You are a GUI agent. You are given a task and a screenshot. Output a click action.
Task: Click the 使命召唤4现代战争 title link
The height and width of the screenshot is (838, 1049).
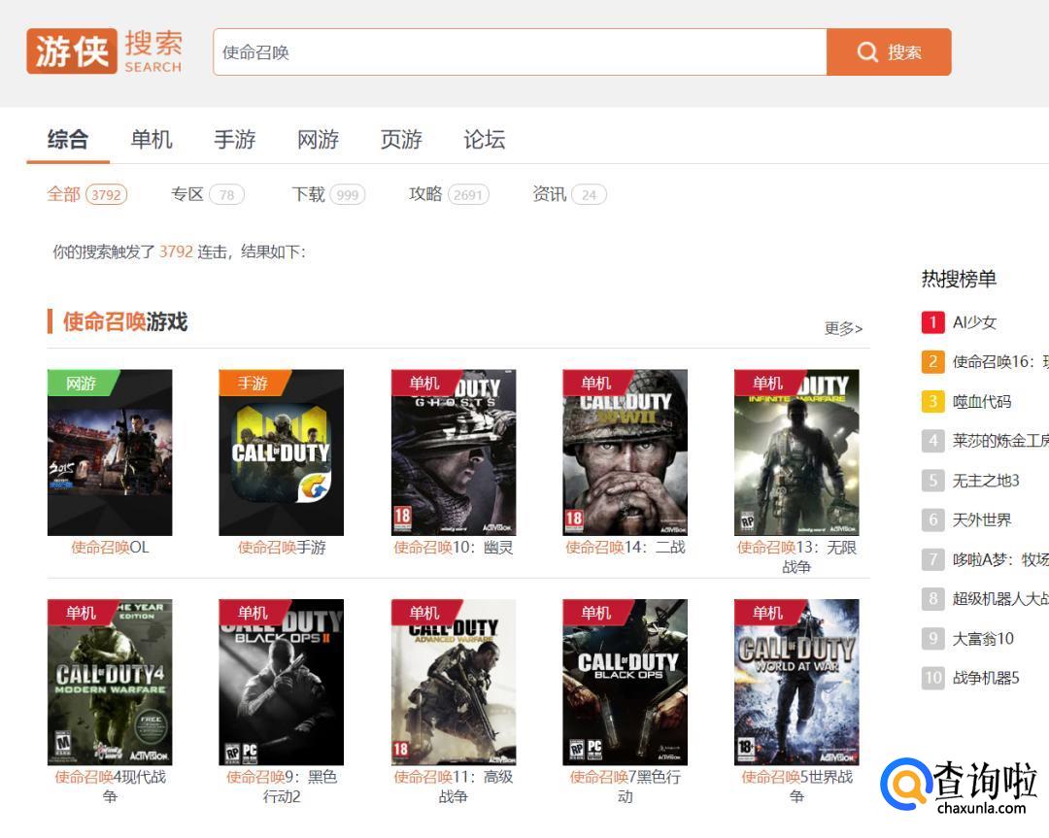point(110,786)
